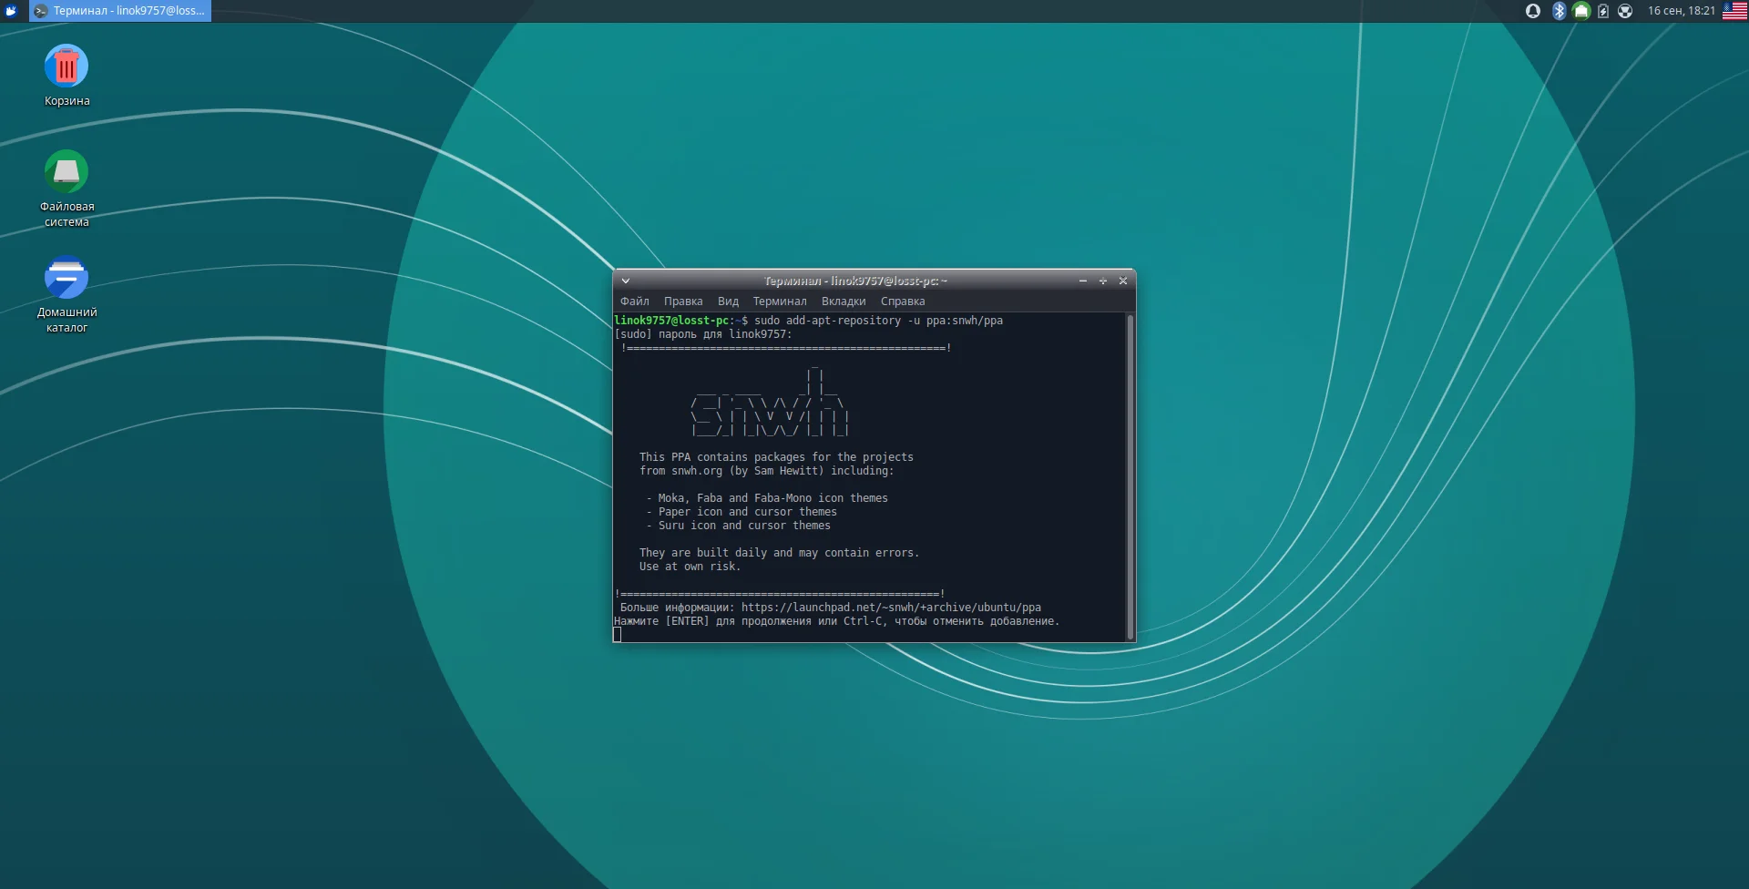Open the Вид menu
This screenshot has height=889, width=1749.
pyautogui.click(x=728, y=301)
